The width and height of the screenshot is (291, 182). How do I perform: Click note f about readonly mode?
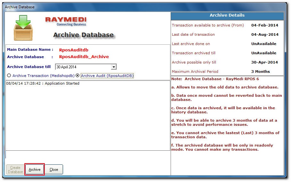tap(222, 147)
